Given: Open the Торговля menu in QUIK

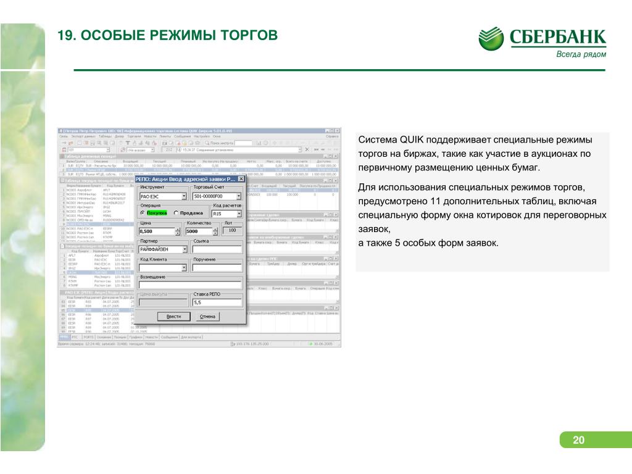Looking at the screenshot, I should pos(134,136).
